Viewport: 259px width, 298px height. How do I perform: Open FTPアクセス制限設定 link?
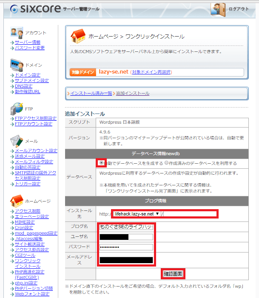pos(36,118)
